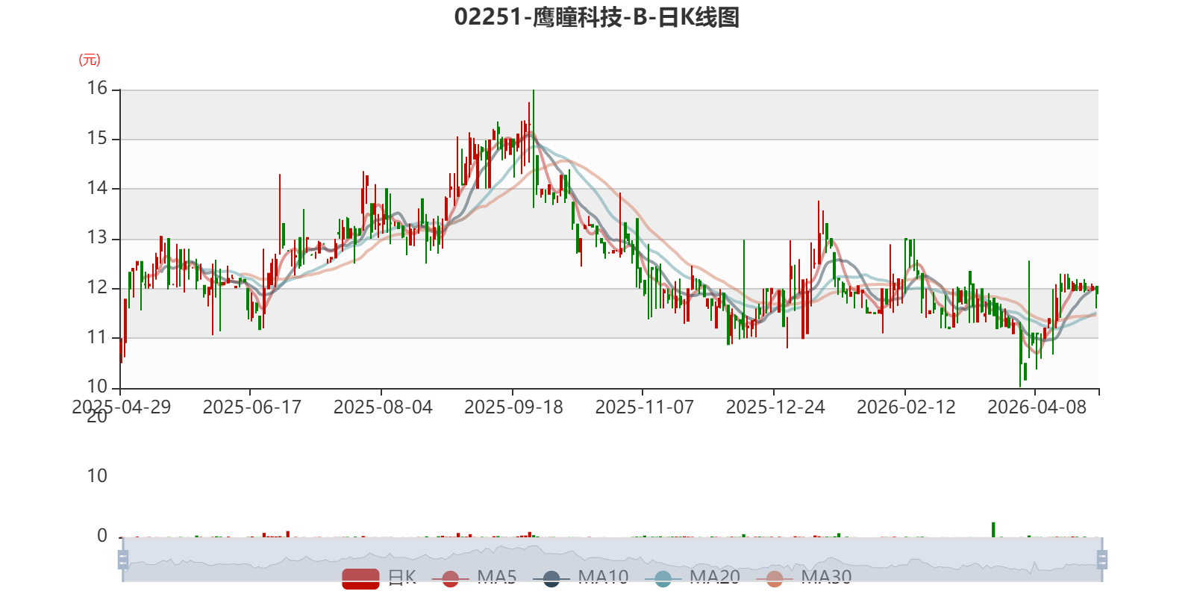Click the price axis label 15
This screenshot has width=1194, height=597.
click(97, 138)
